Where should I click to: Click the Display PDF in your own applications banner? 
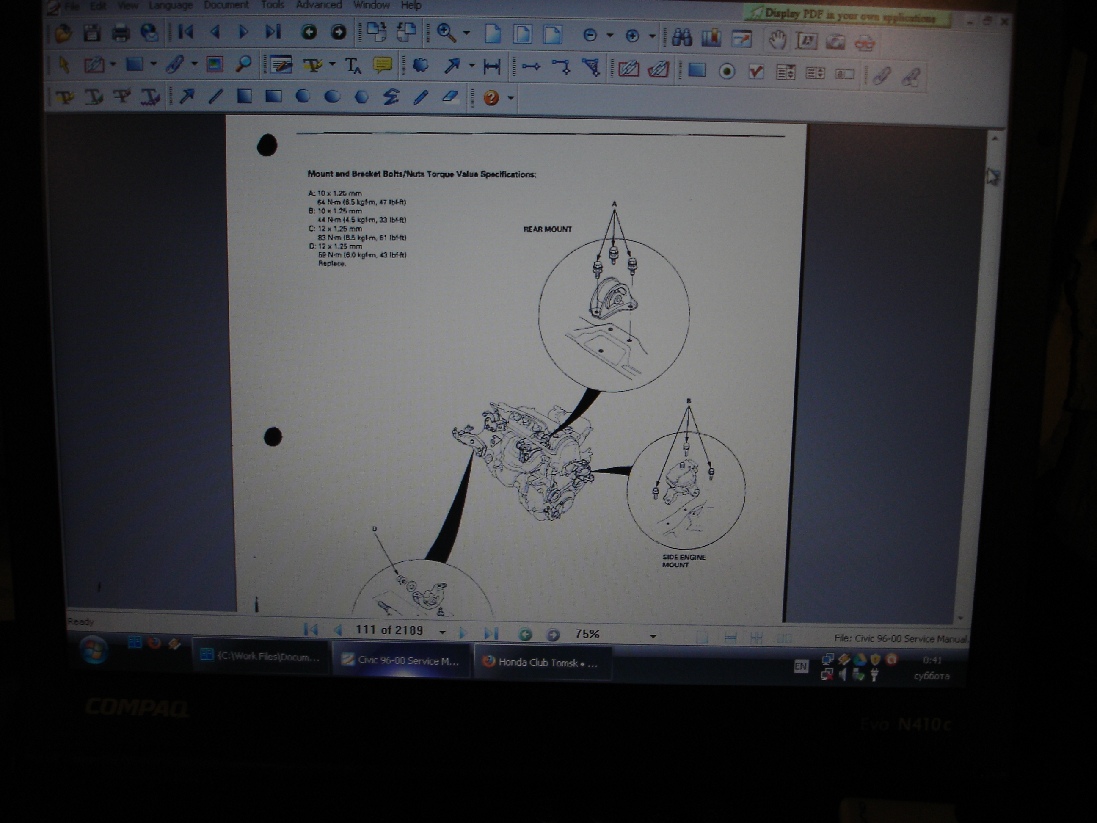point(846,15)
